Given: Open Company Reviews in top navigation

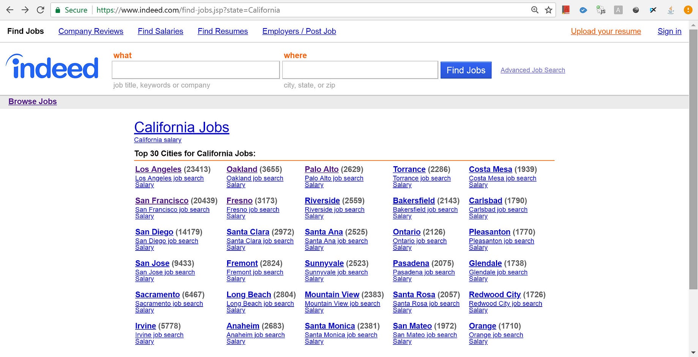Looking at the screenshot, I should pos(91,31).
